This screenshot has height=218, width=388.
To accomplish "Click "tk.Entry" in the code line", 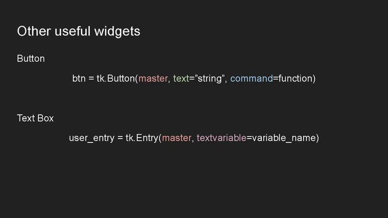I will tap(142, 138).
